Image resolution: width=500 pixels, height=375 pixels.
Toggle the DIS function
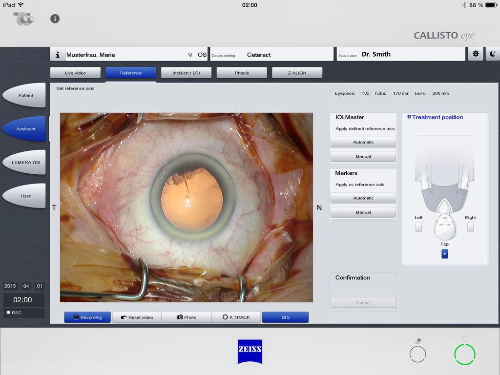coord(285,317)
